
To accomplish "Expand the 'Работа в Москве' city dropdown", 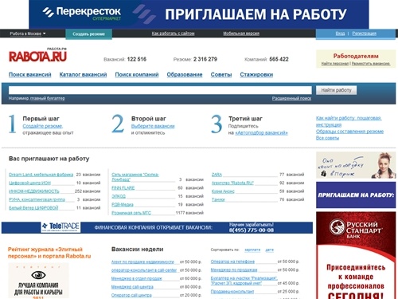I will pos(28,33).
